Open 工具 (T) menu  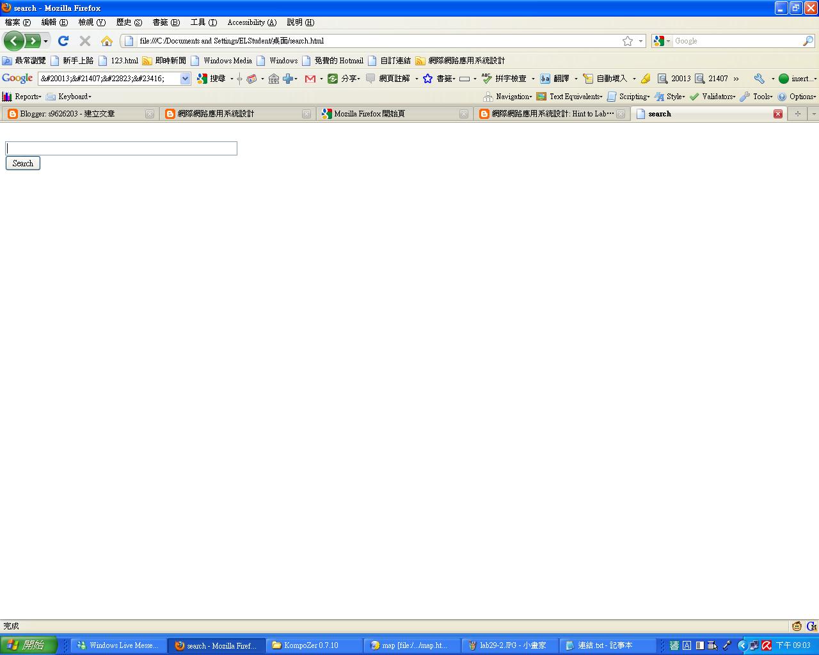point(203,22)
